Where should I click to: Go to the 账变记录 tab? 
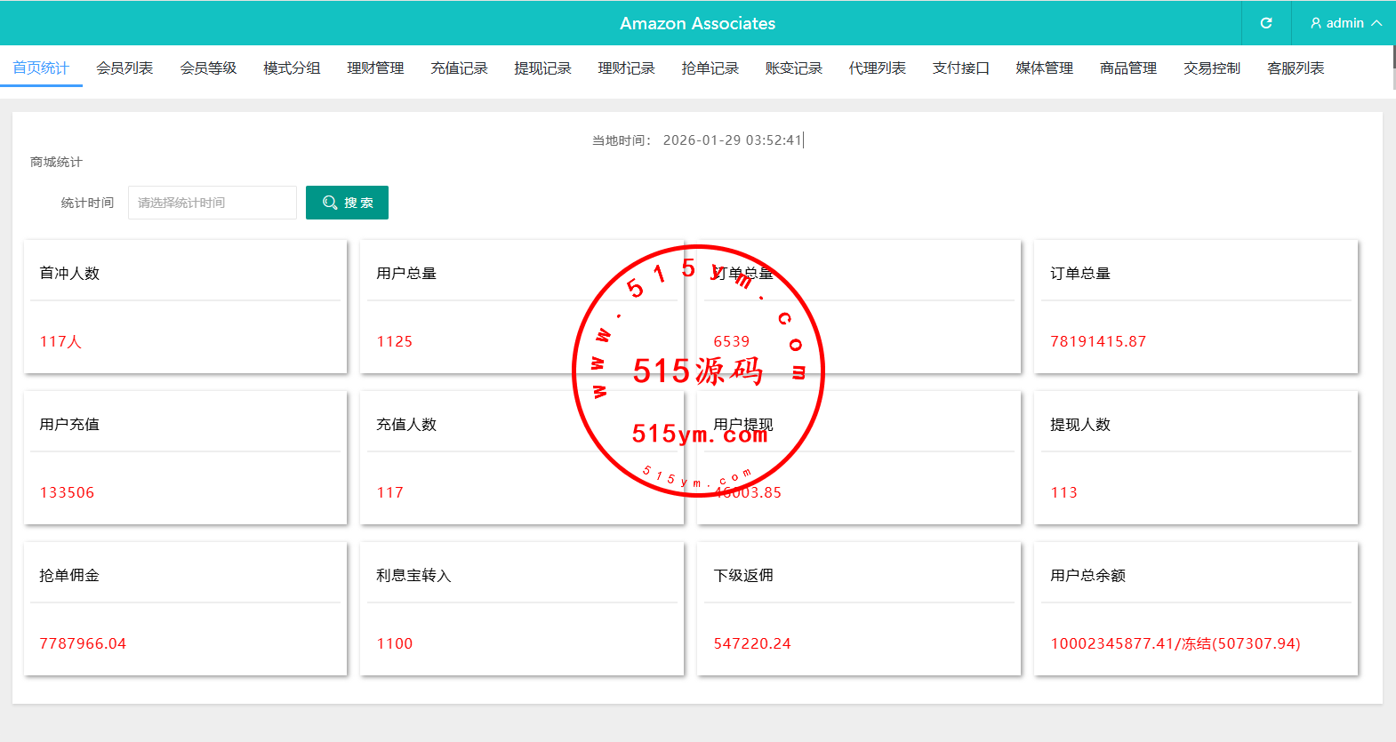(793, 68)
